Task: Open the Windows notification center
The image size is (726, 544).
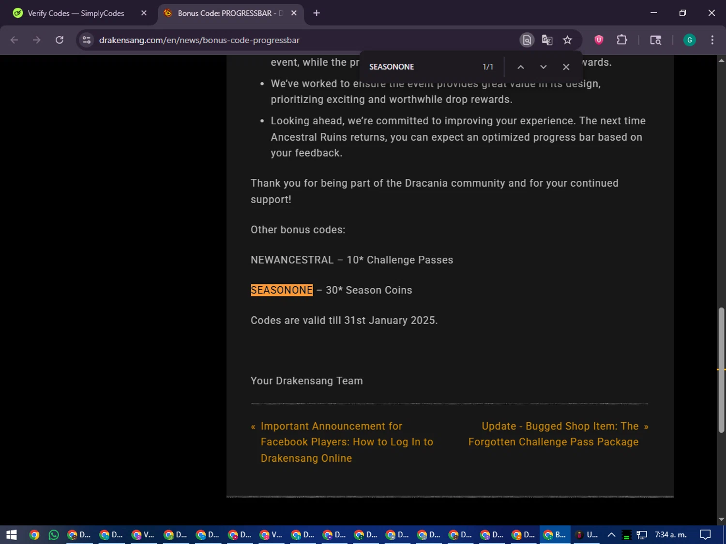Action: point(706,535)
